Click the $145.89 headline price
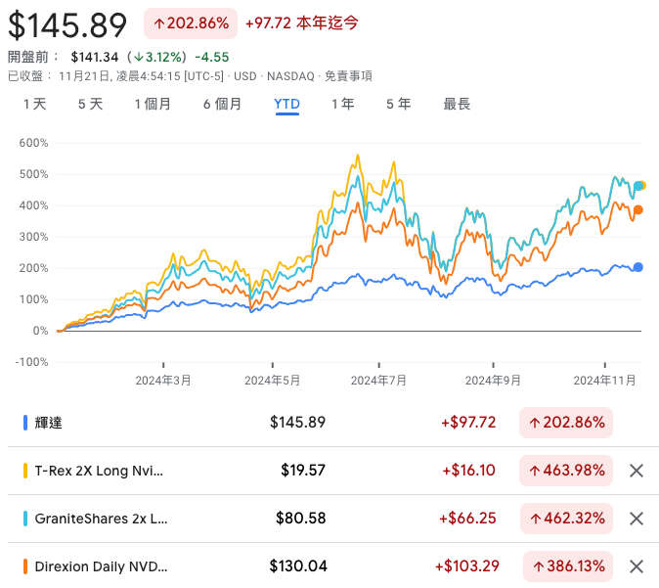659x588 pixels. (x=67, y=25)
